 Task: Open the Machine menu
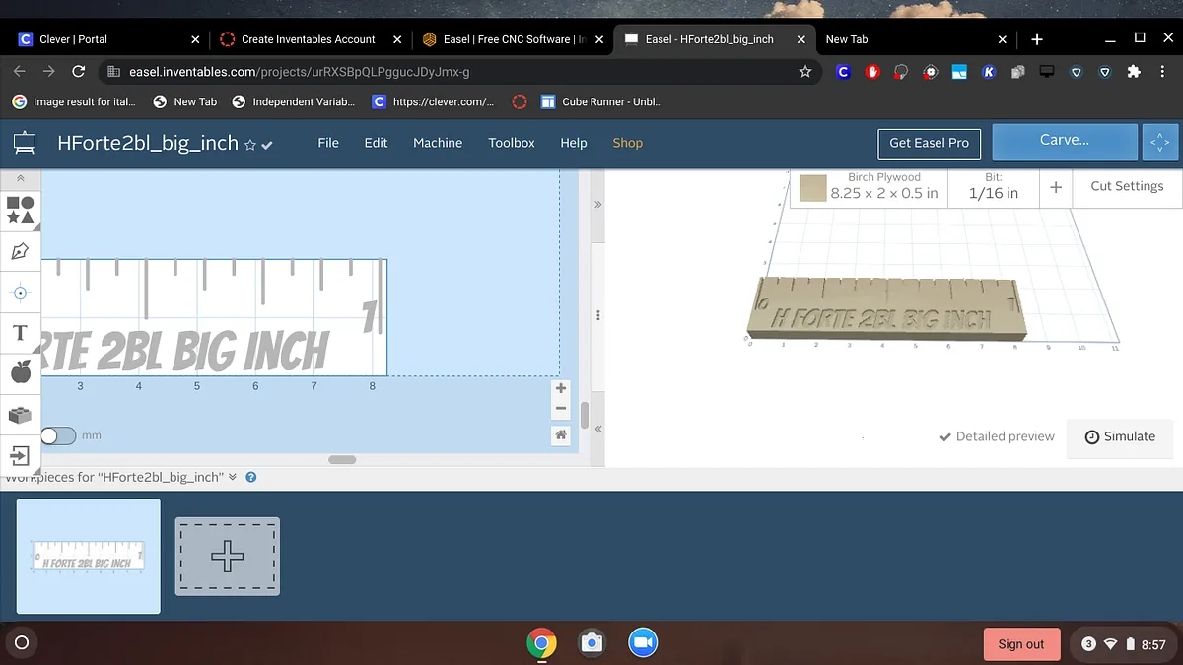click(438, 143)
